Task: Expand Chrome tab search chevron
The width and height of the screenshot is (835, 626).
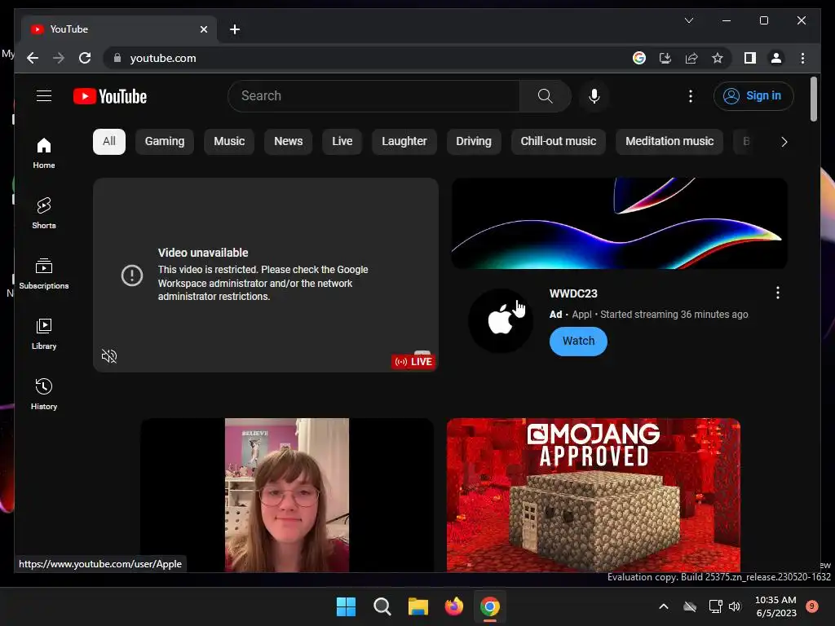Action: coord(688,20)
